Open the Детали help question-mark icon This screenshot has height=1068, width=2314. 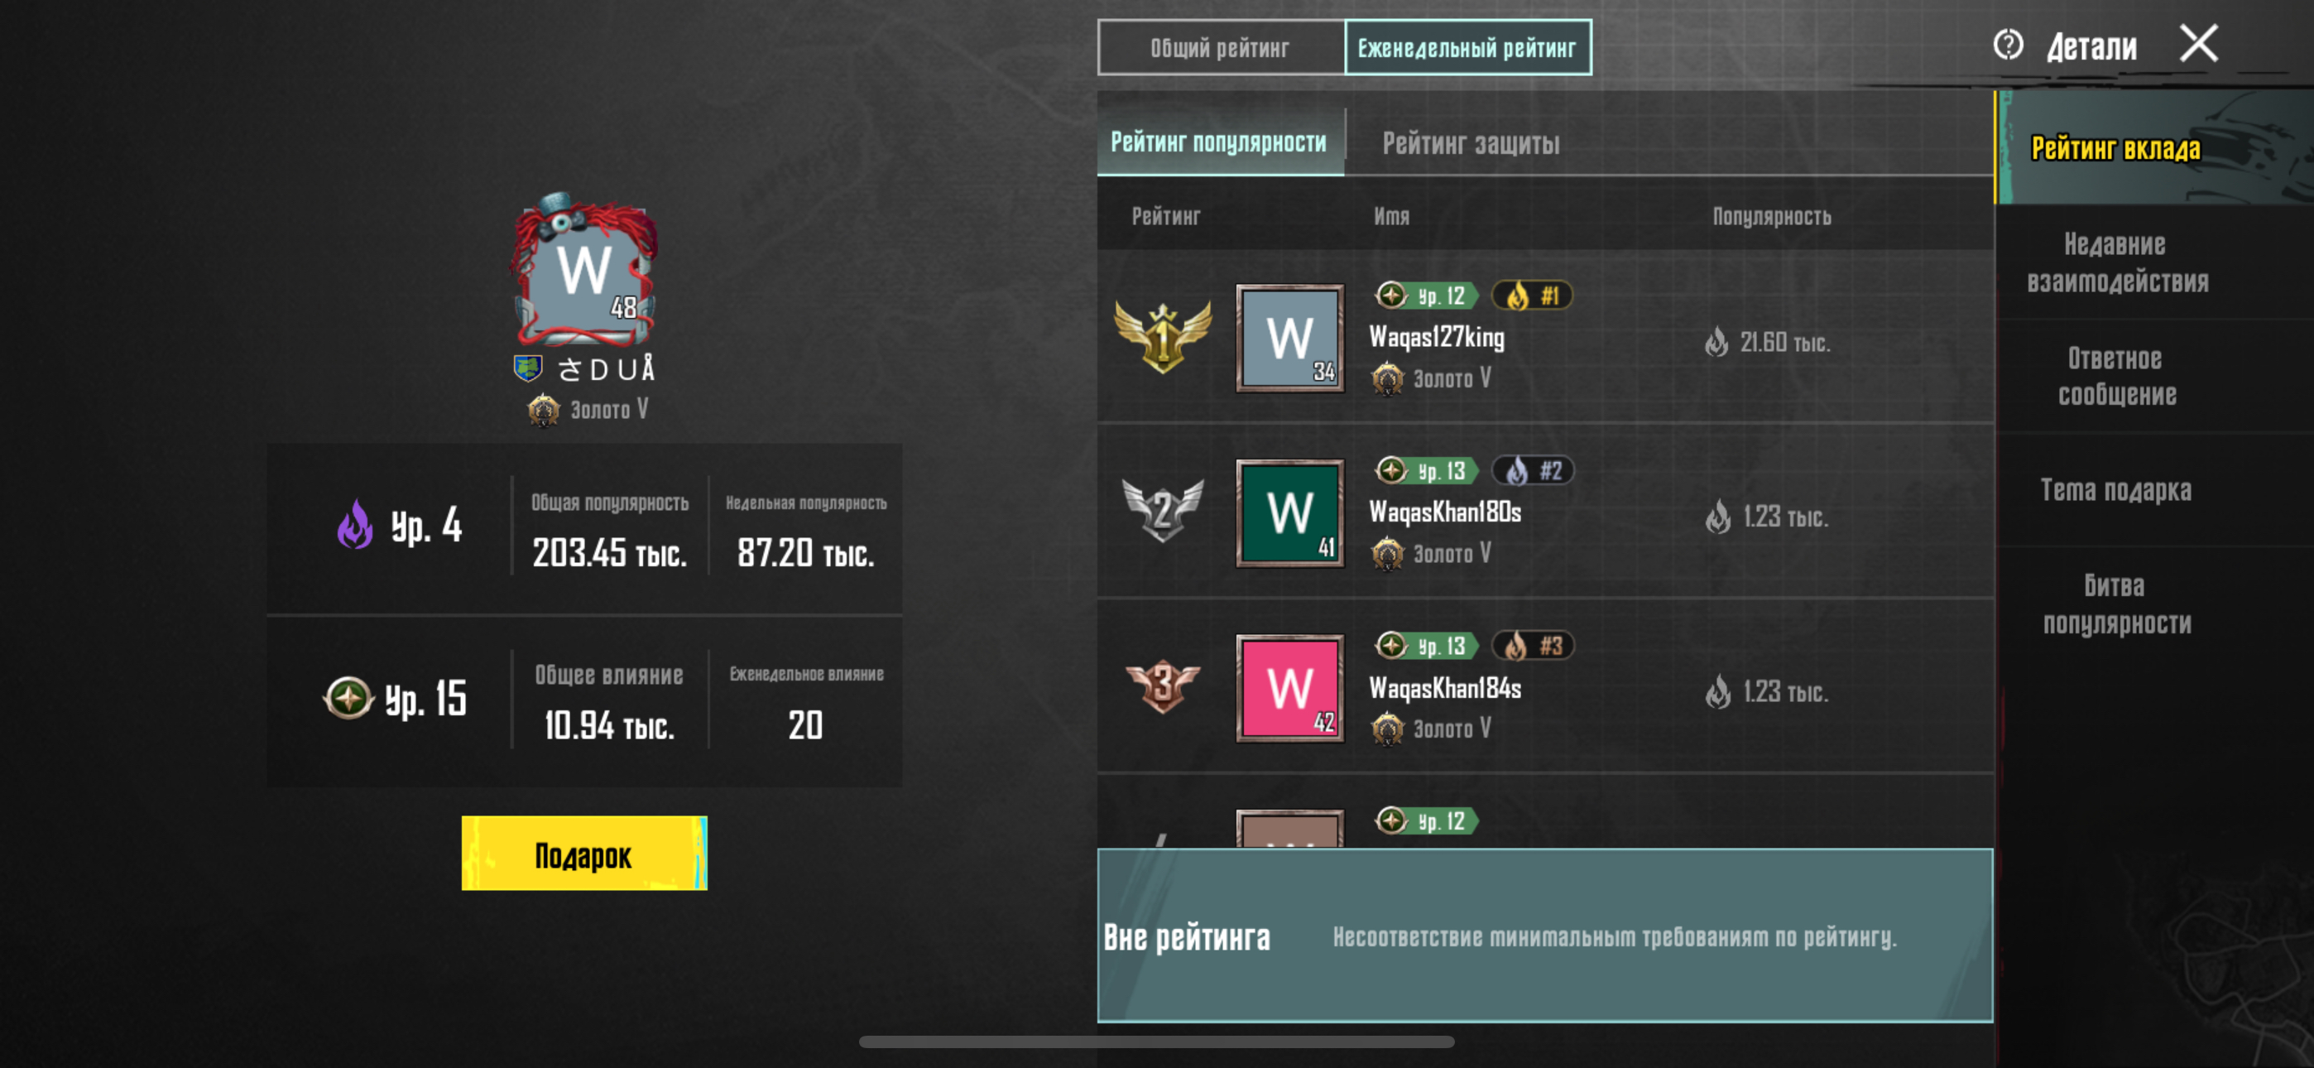coord(2008,44)
